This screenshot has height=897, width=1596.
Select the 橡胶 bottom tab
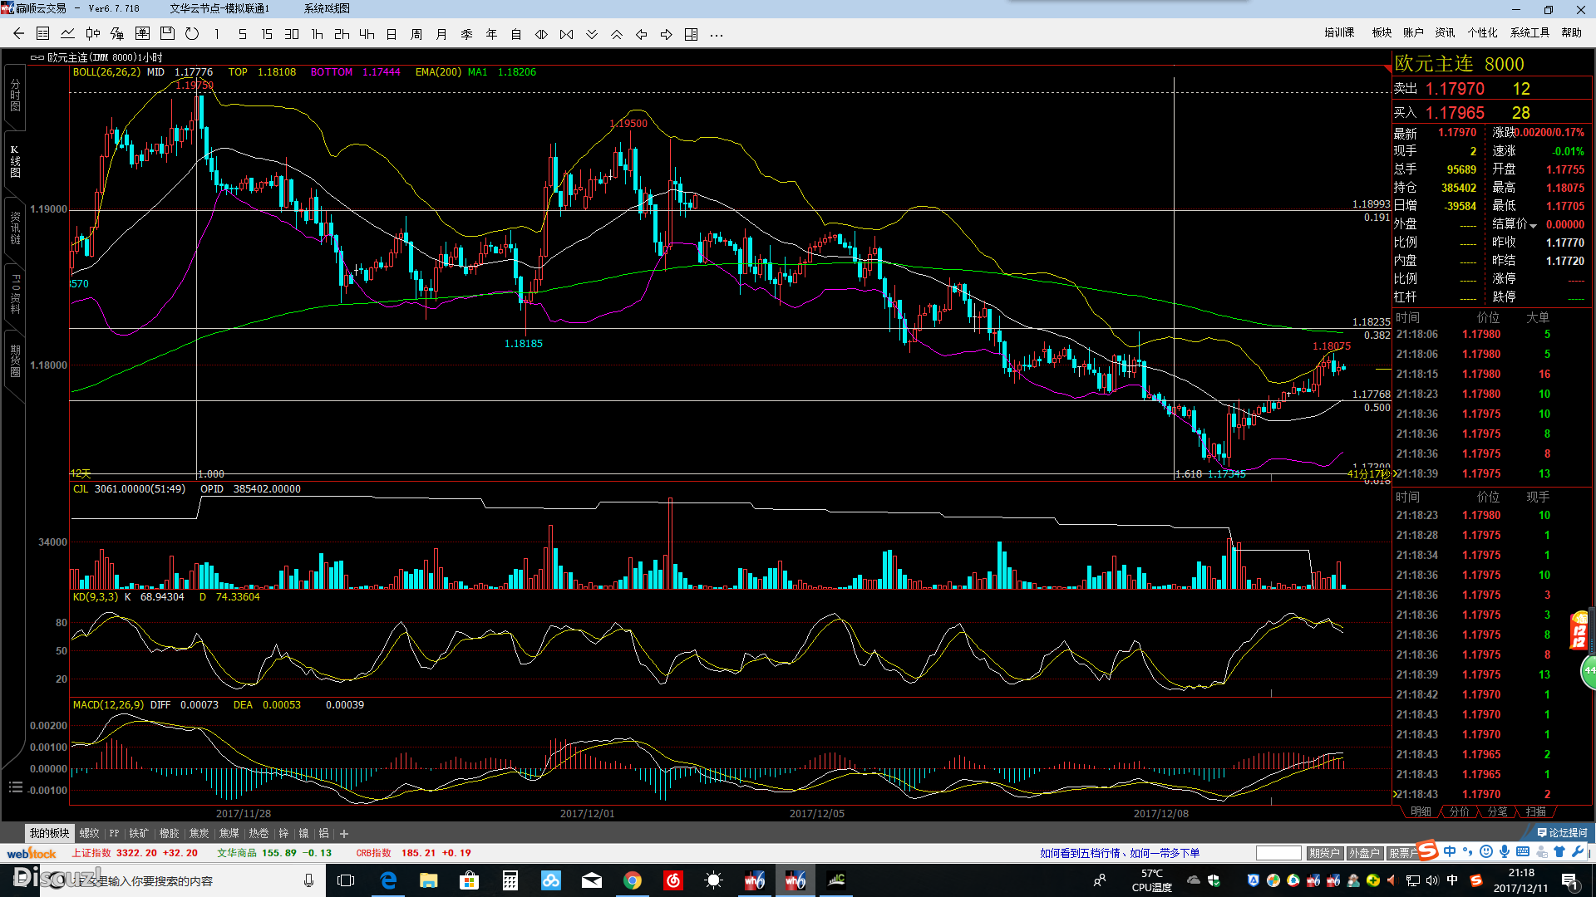(x=169, y=833)
